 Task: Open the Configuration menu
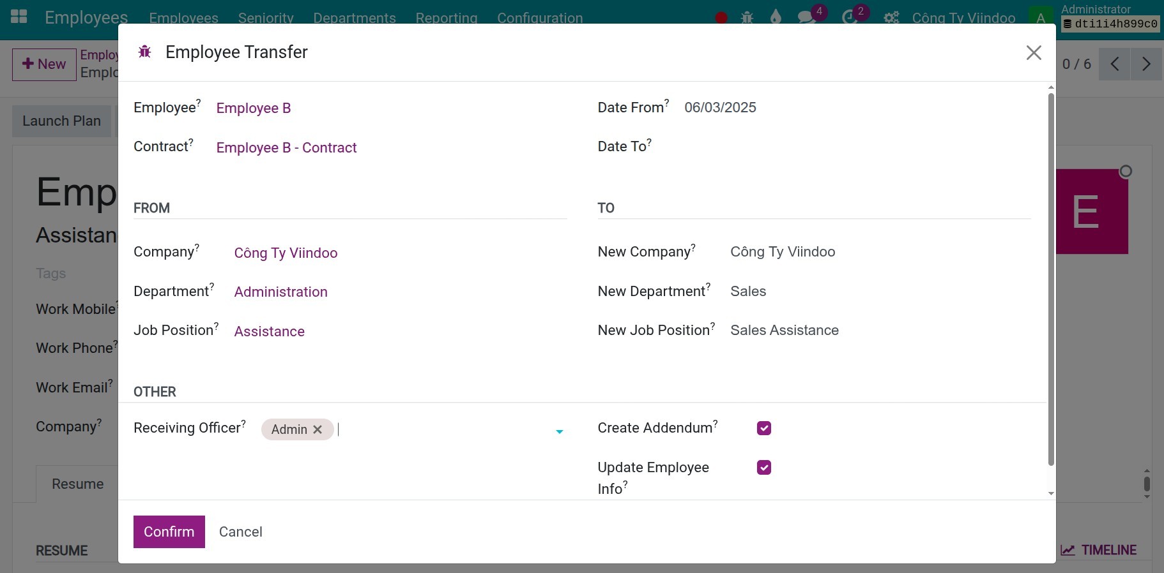click(x=540, y=18)
